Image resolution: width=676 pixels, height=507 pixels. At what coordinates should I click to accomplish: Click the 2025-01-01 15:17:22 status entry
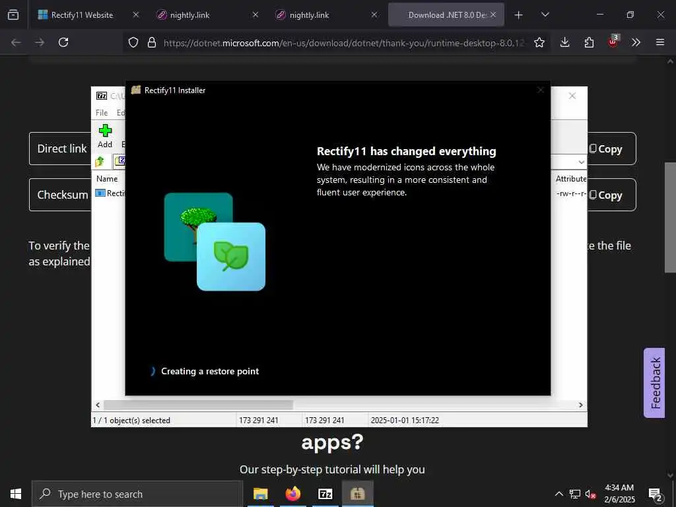point(405,421)
